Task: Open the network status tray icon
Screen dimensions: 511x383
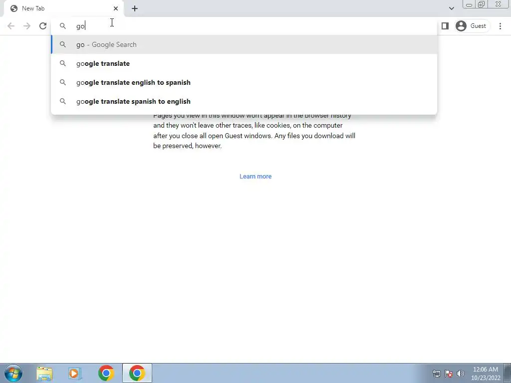Action: tap(436, 374)
